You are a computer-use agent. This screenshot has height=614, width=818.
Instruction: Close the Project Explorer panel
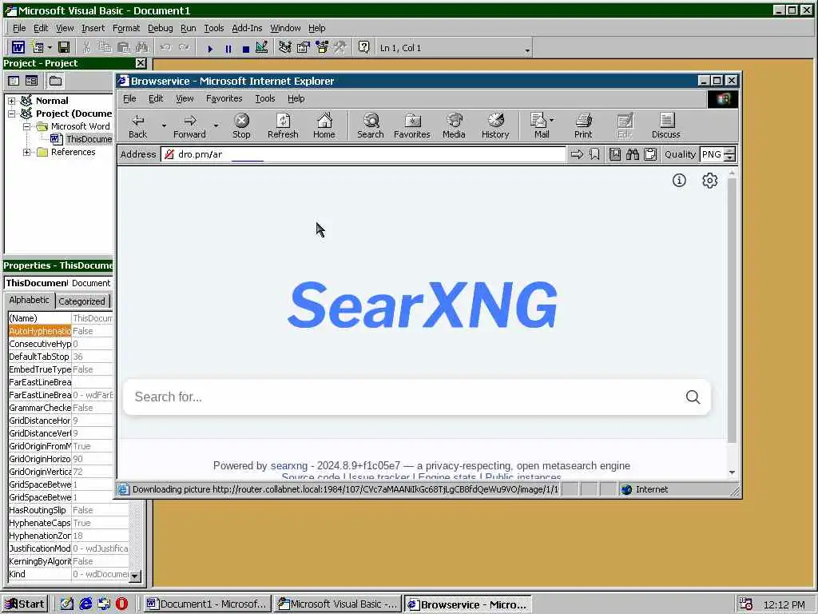pyautogui.click(x=141, y=63)
